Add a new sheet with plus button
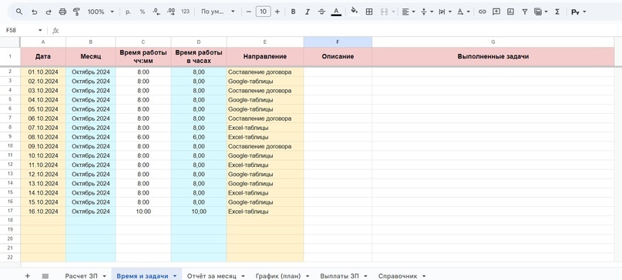622x280 pixels. tap(28, 275)
